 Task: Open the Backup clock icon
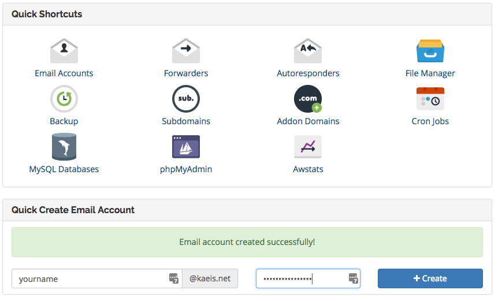[x=64, y=99]
